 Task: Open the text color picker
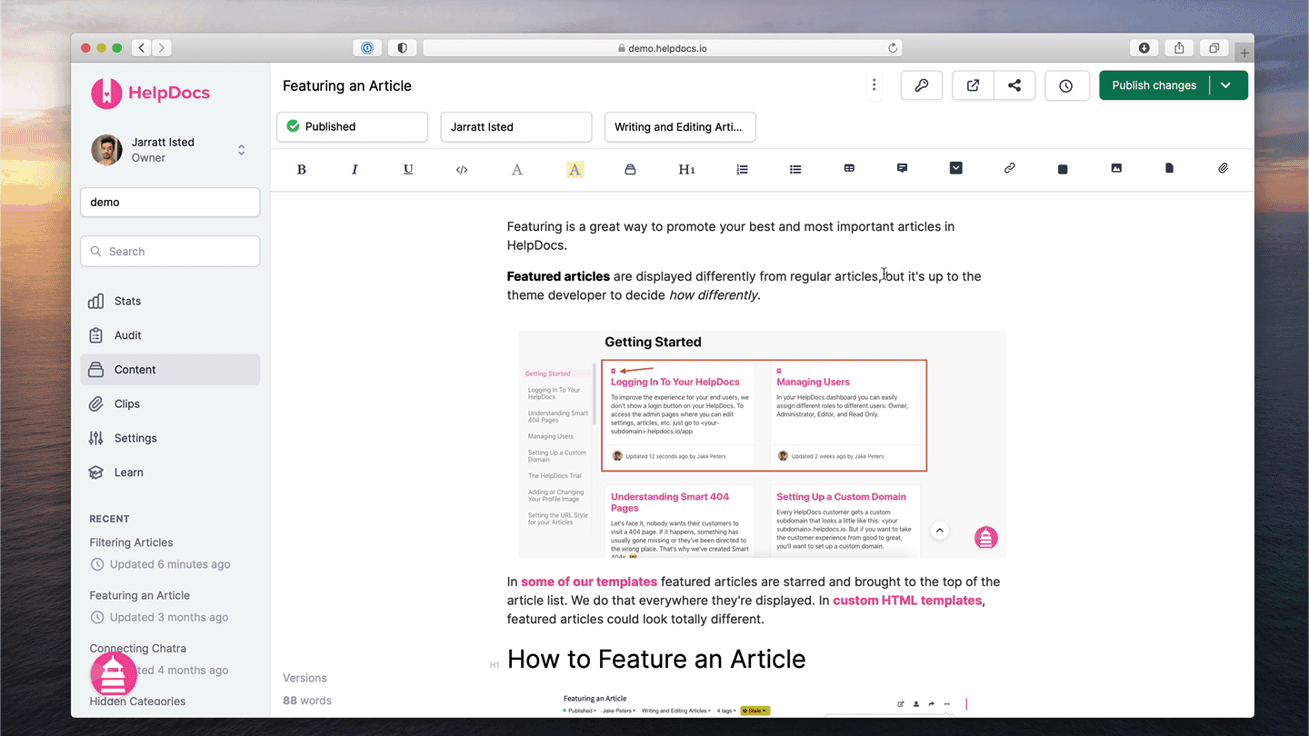click(x=516, y=169)
